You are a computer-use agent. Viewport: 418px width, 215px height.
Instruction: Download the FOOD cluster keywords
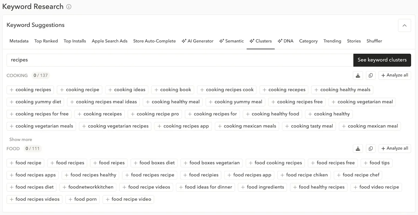tap(358, 149)
